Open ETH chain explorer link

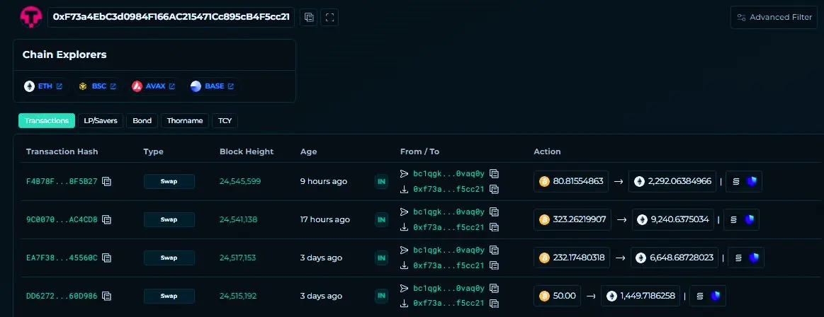click(x=44, y=86)
